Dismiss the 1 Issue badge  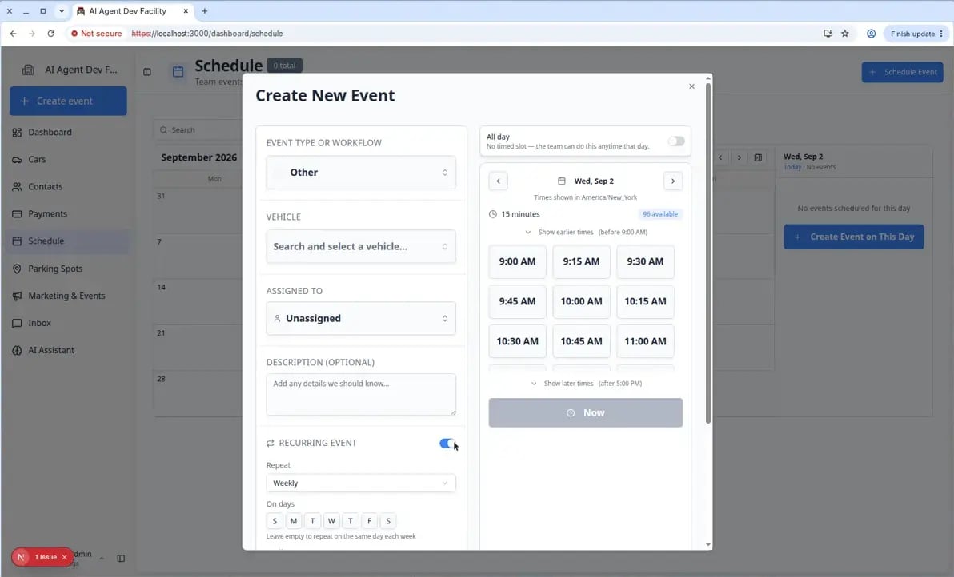[x=65, y=558]
